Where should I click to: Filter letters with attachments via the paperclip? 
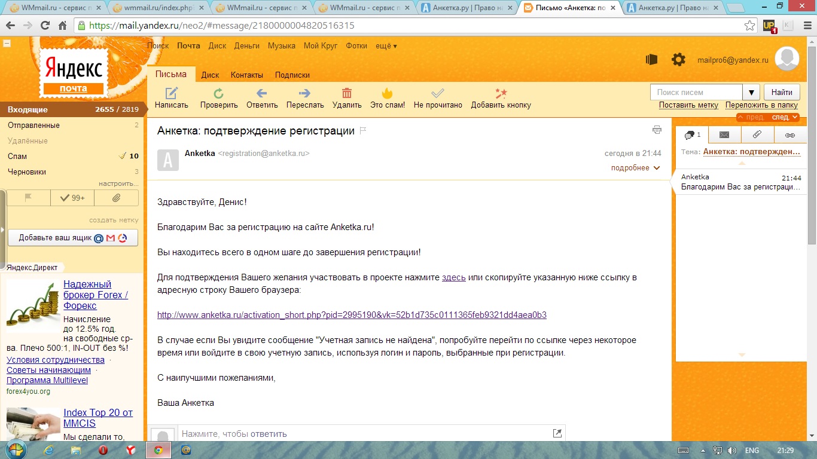116,198
